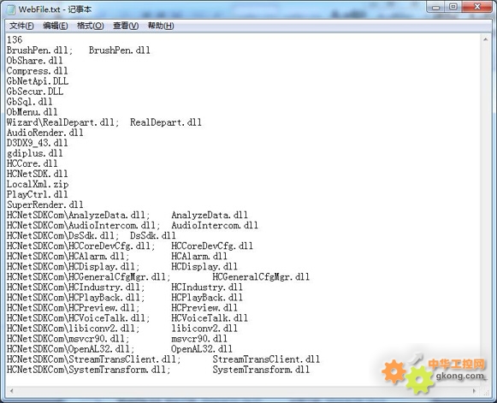The image size is (497, 403).
Task: Place cursor in Wizard\RealDepart.dll text
Action: 62,122
